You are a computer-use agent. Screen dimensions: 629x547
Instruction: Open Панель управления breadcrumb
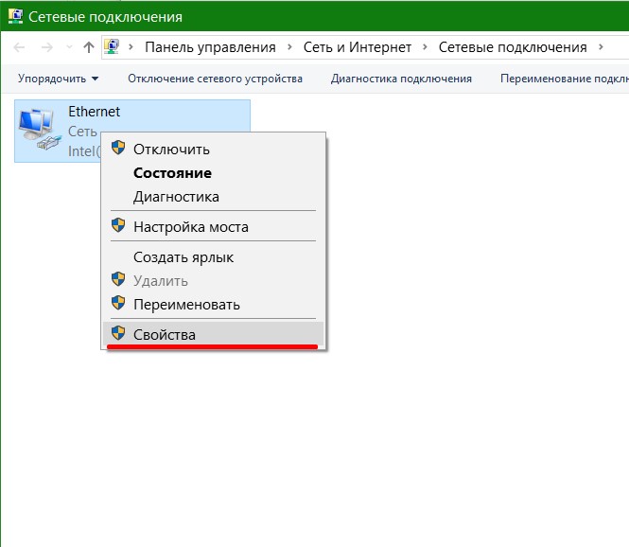click(x=210, y=47)
